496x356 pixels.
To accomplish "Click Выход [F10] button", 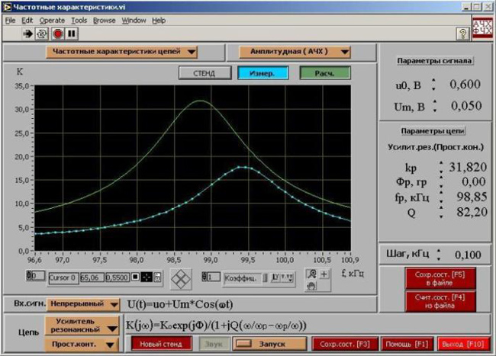I will point(463,344).
